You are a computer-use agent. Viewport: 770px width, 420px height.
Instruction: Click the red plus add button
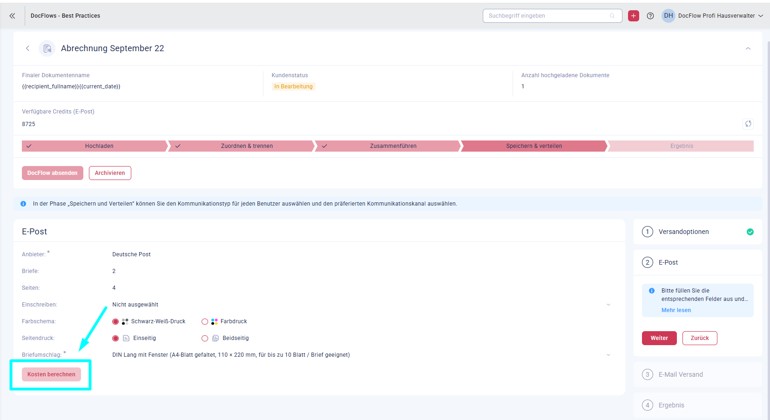pos(633,16)
